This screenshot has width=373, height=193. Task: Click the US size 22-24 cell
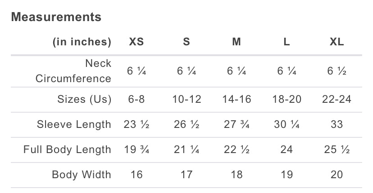coord(337,99)
